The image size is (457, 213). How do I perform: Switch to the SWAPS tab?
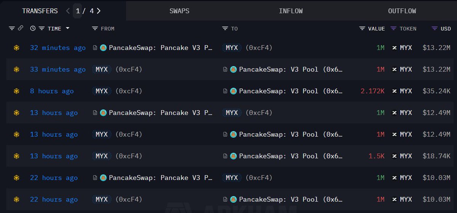179,11
